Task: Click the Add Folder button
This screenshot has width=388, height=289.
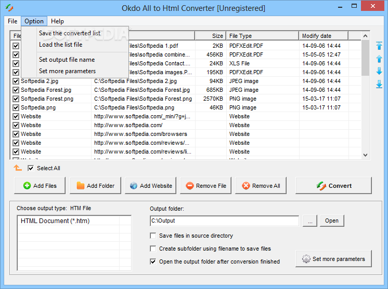Action: [95, 186]
